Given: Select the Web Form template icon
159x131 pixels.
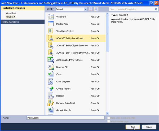Looking at the screenshot, I should 51,17.
